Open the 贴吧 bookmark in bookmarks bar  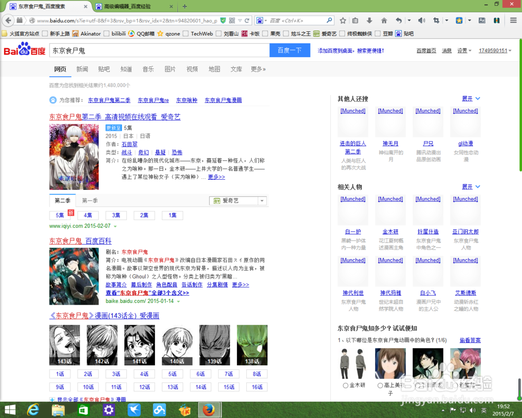tap(405, 33)
